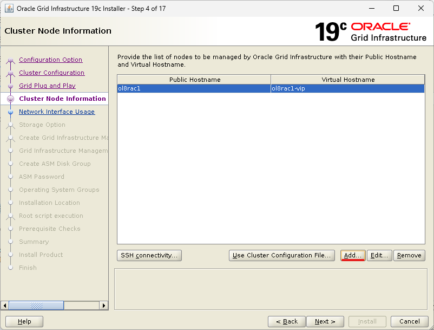Open the Configuration Option step link
This screenshot has width=434, height=330.
[51, 60]
